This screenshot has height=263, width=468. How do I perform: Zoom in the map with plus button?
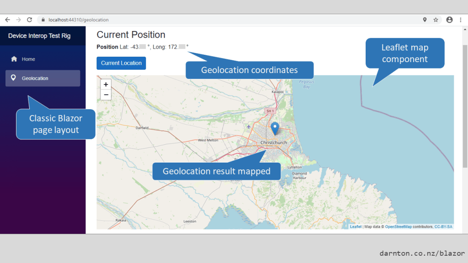106,84
